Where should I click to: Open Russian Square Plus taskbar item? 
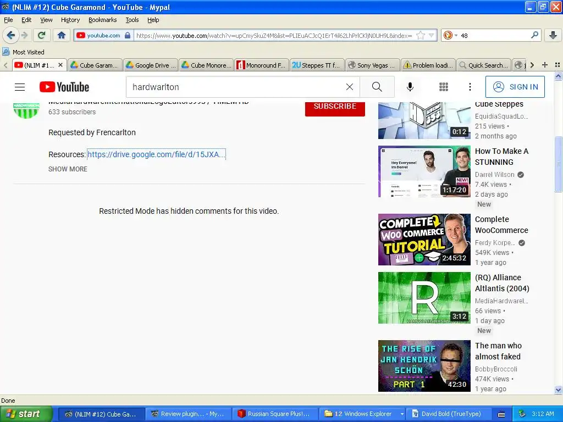coord(275,414)
